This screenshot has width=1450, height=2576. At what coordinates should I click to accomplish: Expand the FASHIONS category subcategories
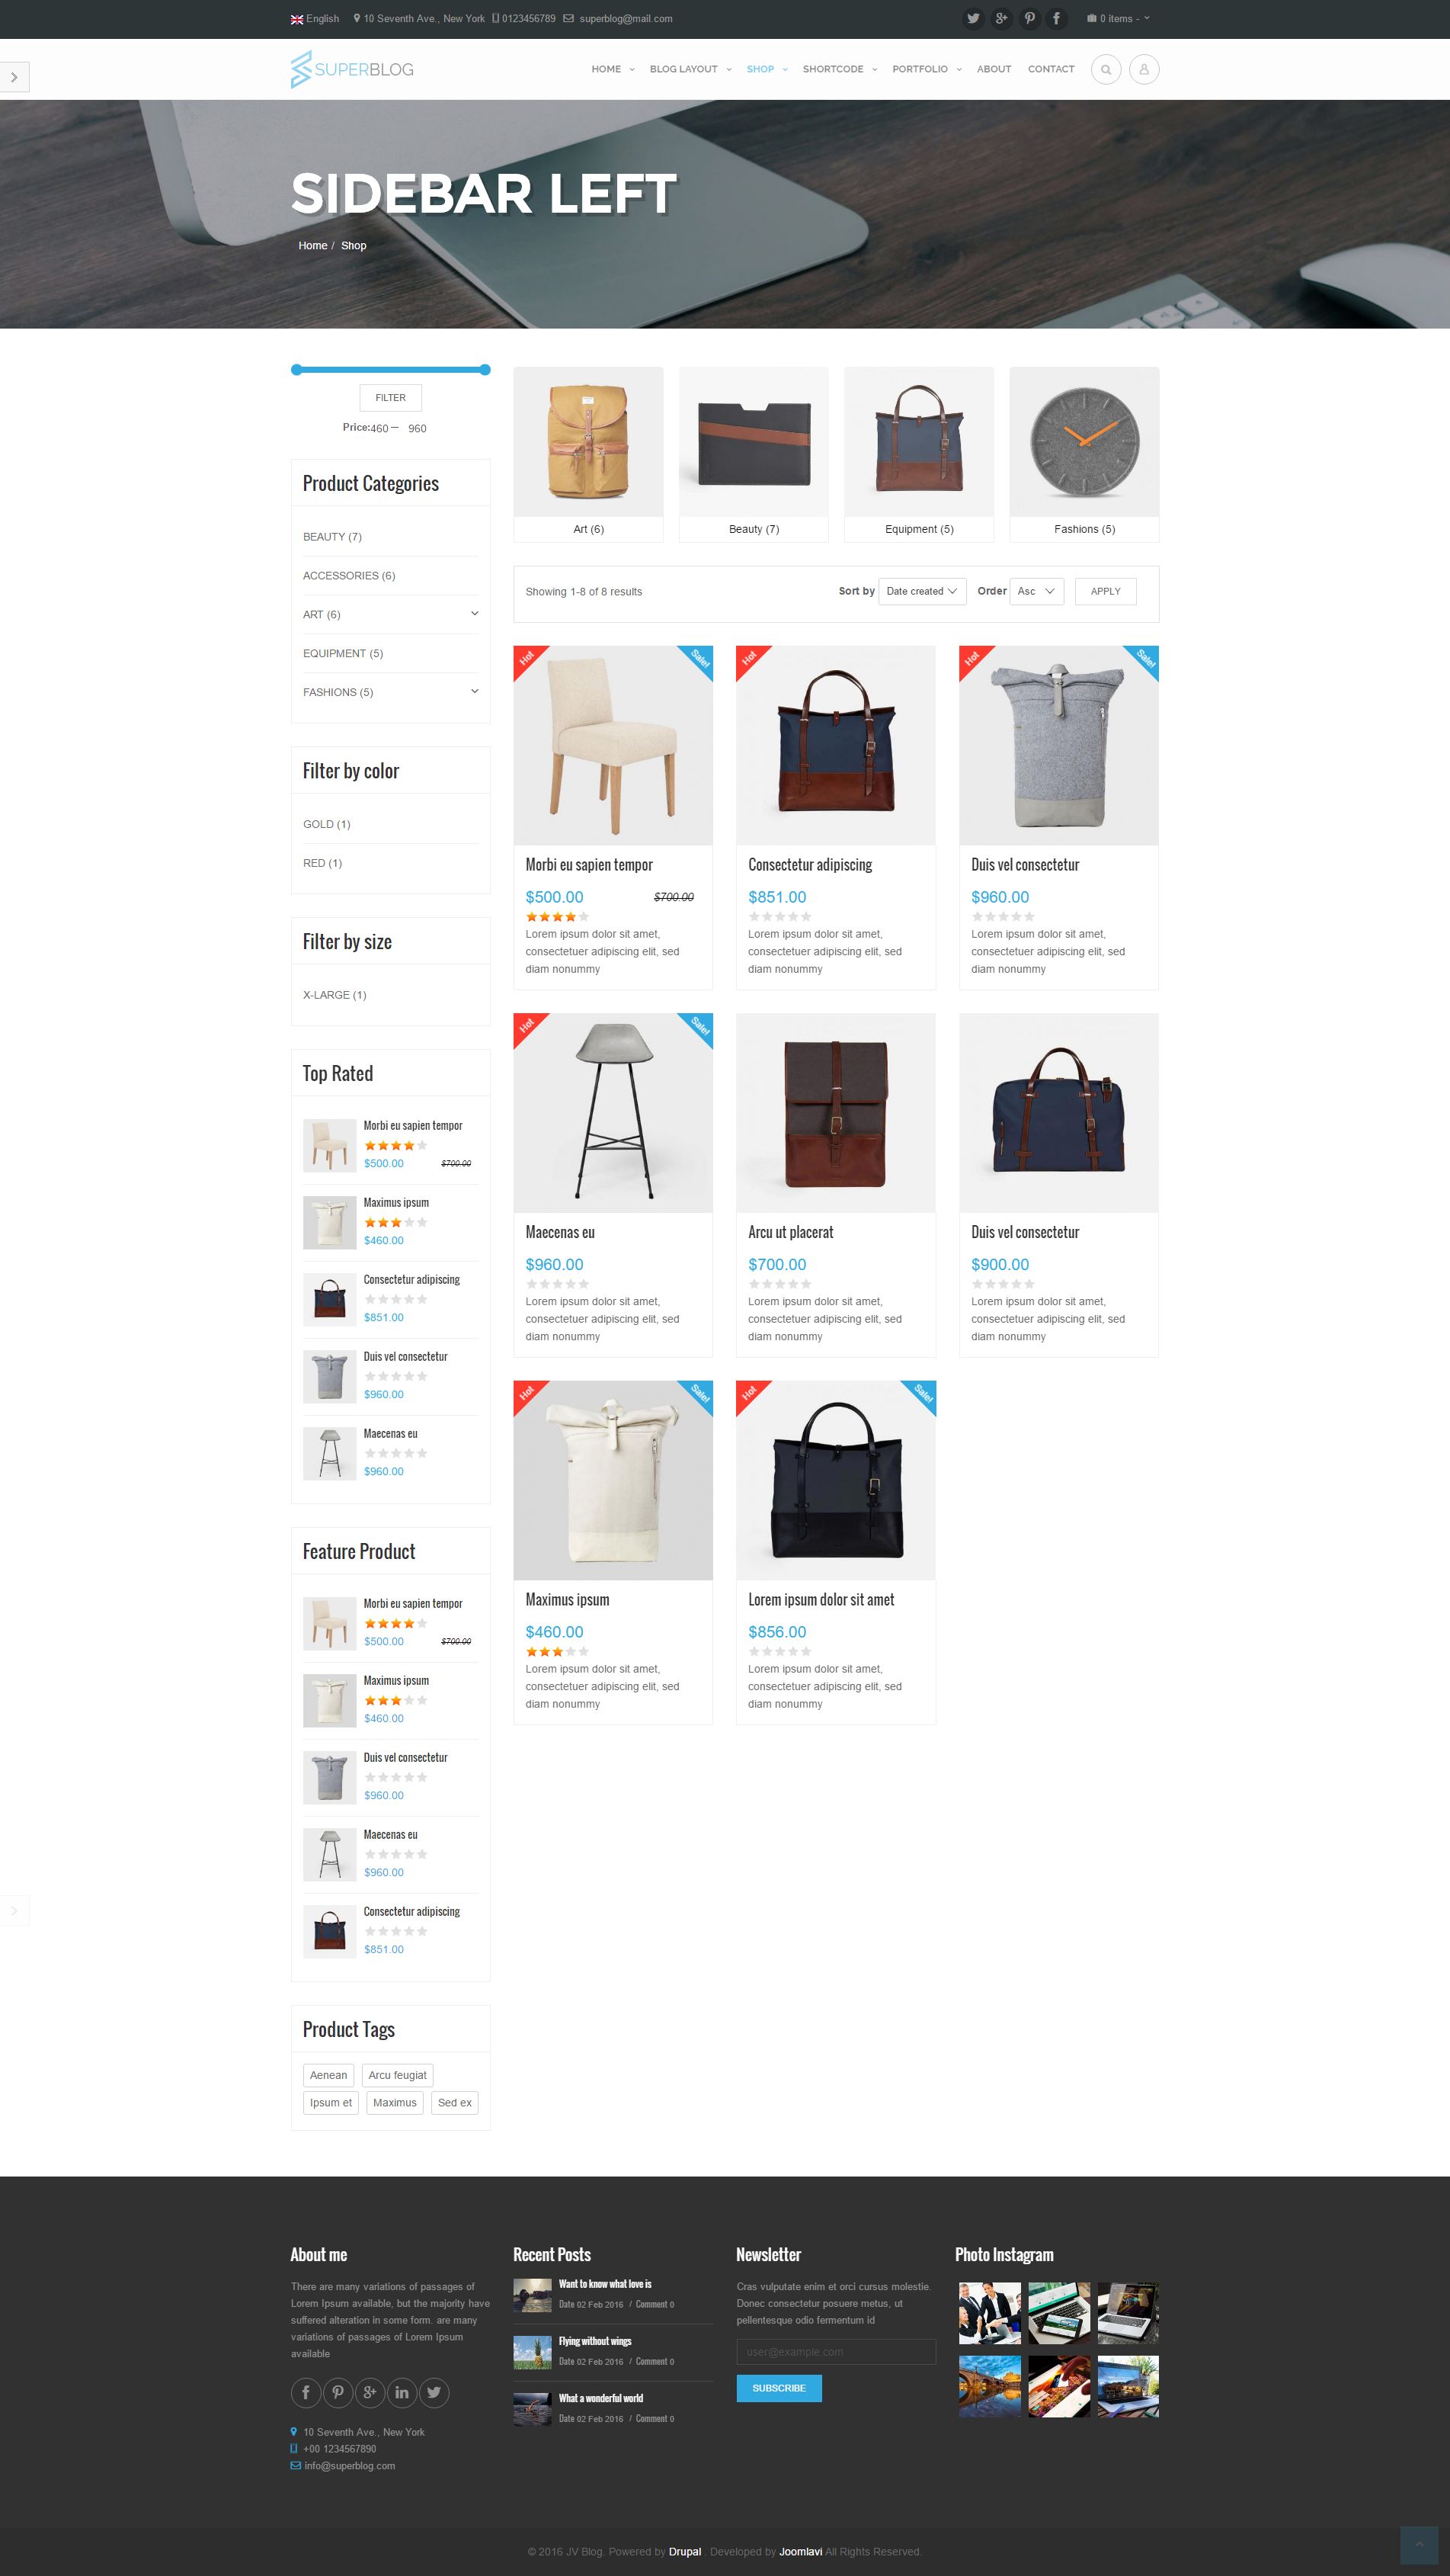475,691
